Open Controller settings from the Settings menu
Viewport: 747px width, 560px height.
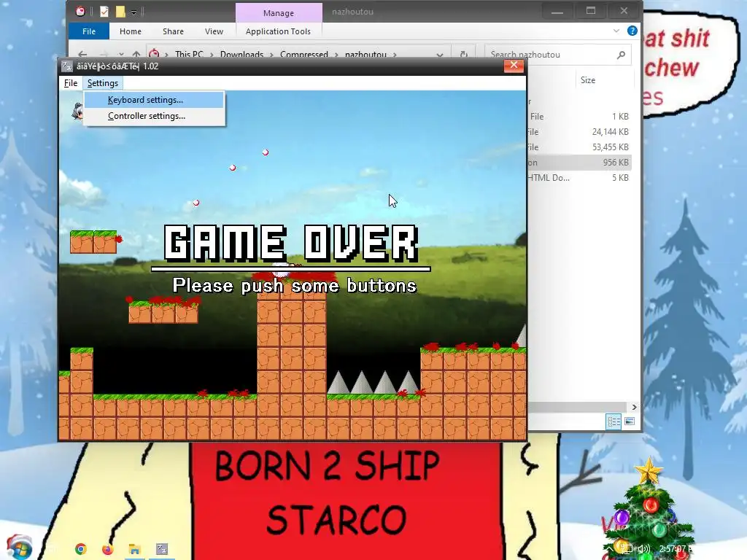coord(153,116)
